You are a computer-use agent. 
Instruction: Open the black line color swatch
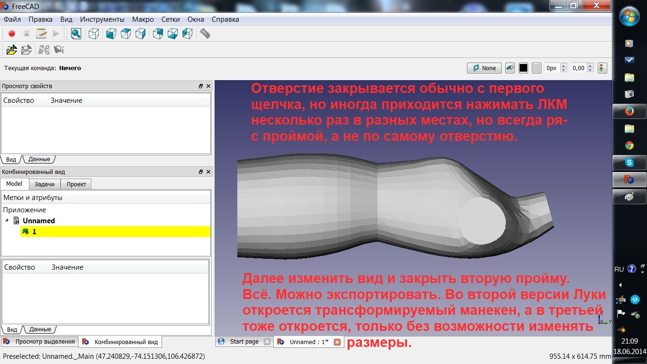(x=523, y=68)
